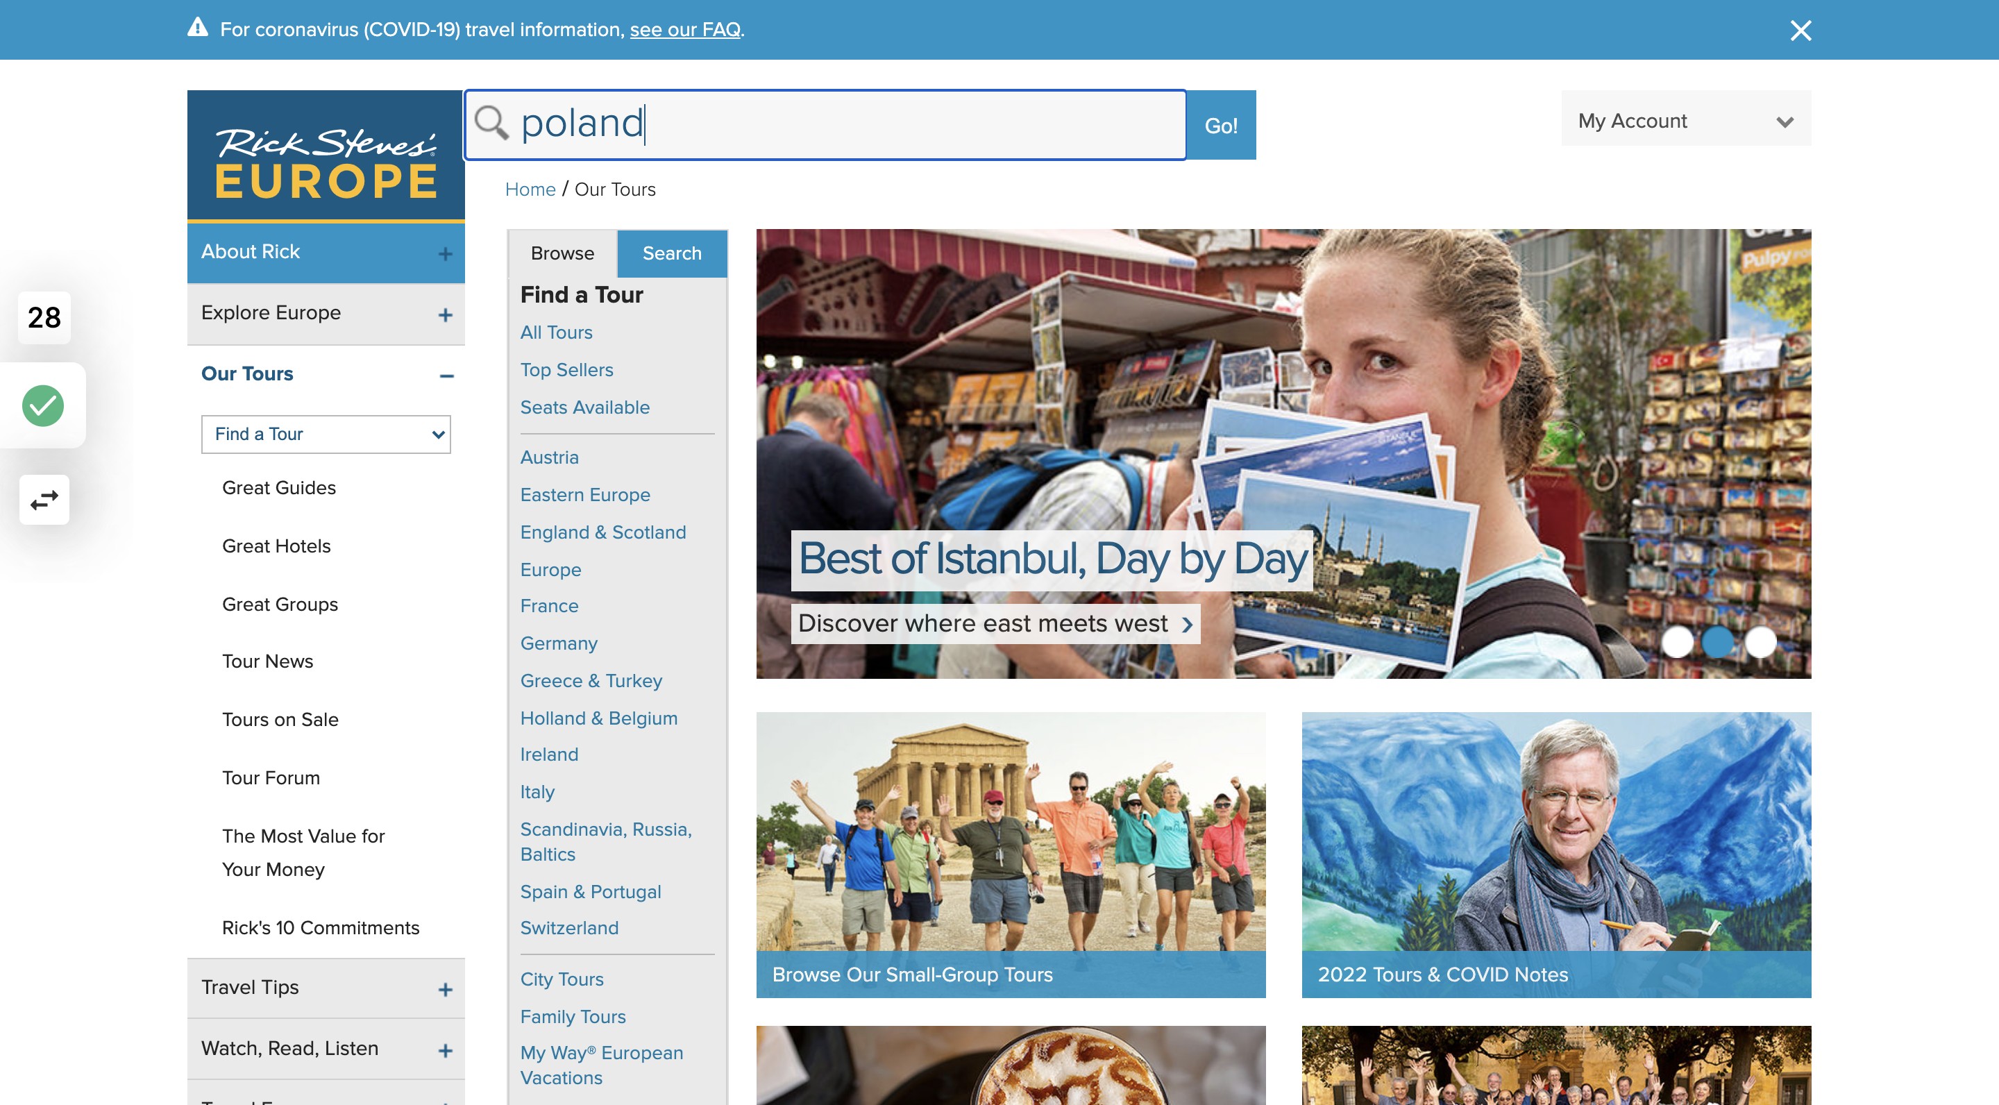The width and height of the screenshot is (1999, 1105).
Task: Switch to the Browse tab
Action: pos(563,254)
